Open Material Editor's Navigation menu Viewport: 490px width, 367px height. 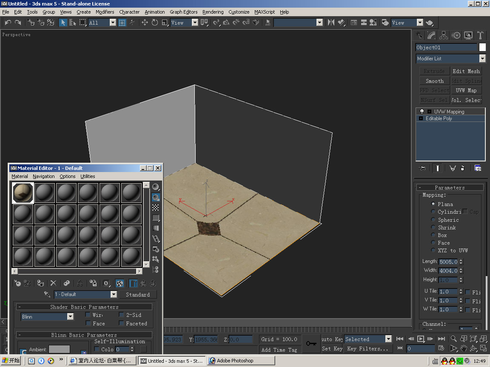point(43,176)
